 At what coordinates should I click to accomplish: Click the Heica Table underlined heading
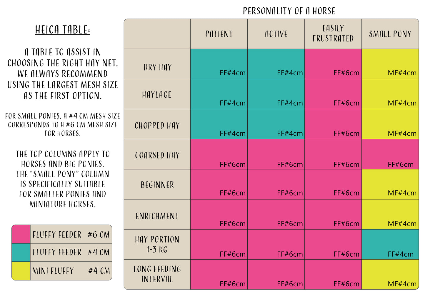(x=63, y=30)
